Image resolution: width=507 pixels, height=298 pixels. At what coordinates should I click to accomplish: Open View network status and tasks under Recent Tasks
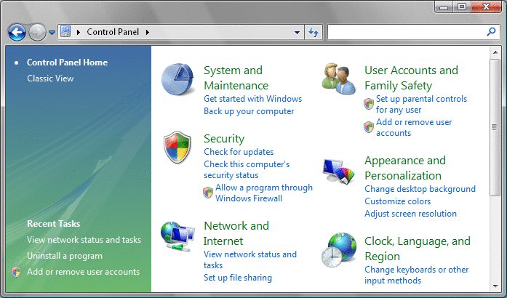point(84,240)
